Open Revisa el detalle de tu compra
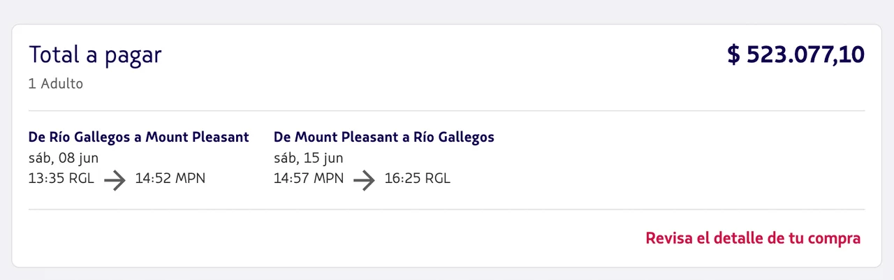 coord(753,238)
